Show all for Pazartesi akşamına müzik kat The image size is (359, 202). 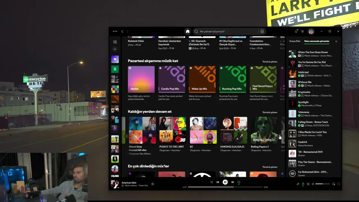(x=270, y=62)
